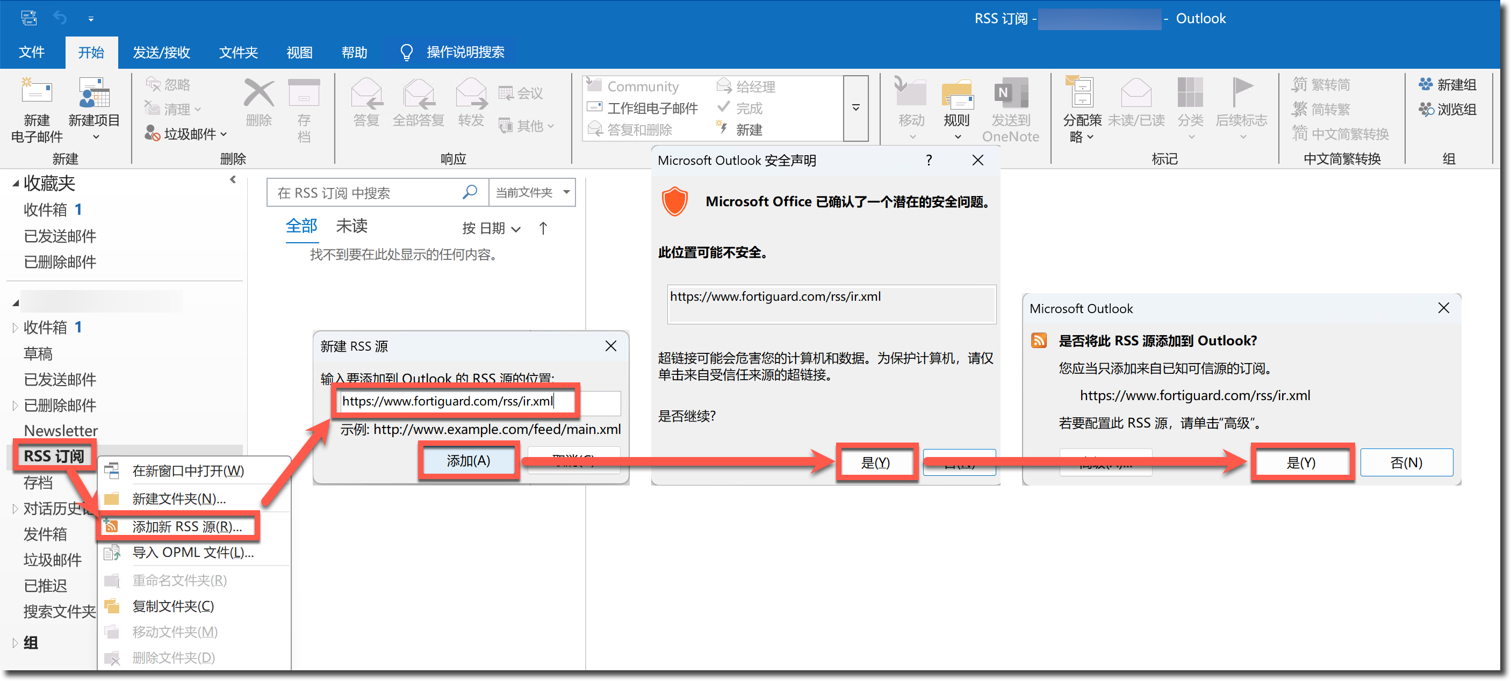Click Reply & Delete (答复和删除) quick step
This screenshot has width=1511, height=681.
(x=630, y=129)
